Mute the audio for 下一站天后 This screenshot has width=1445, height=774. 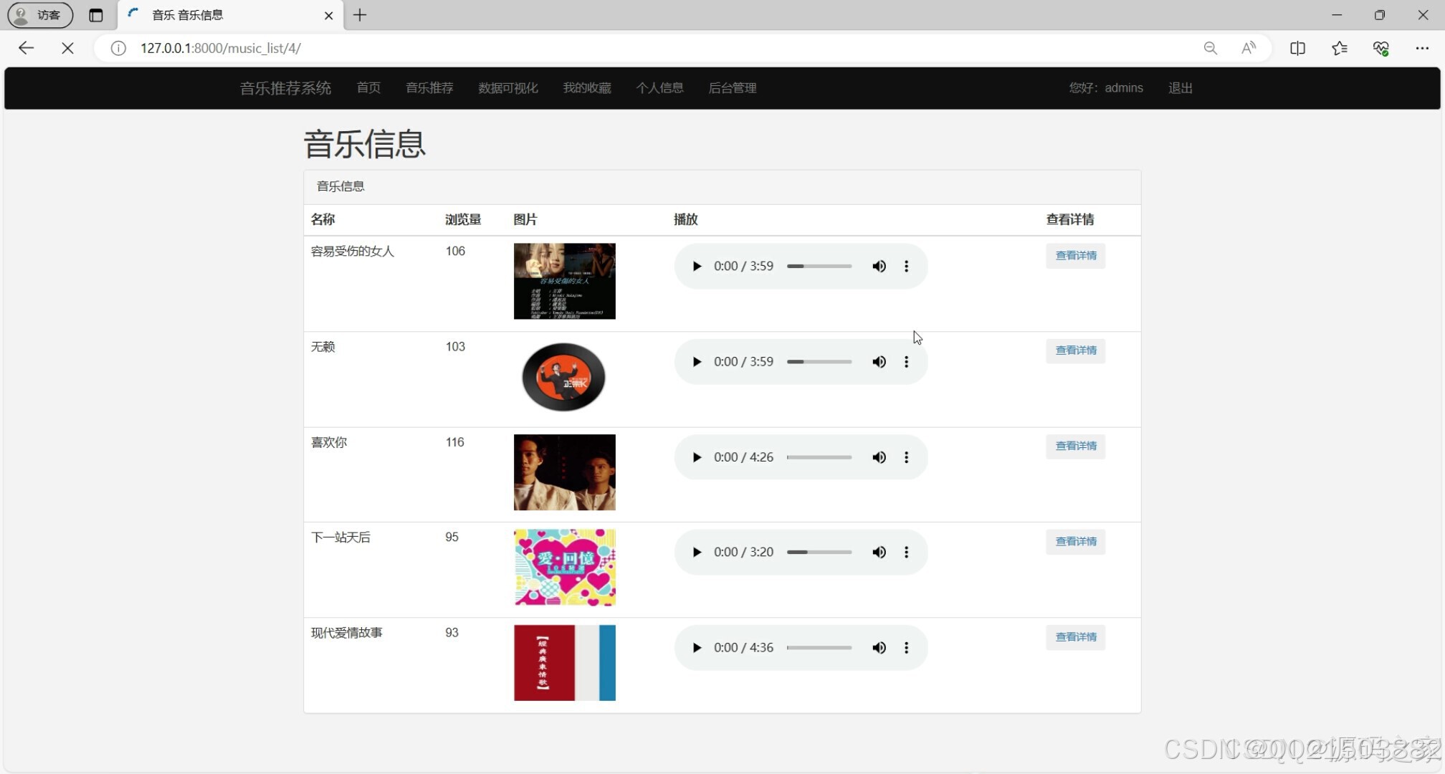point(879,552)
